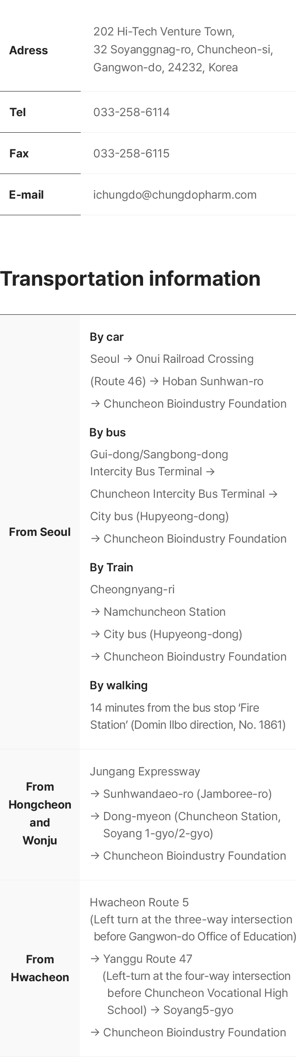This screenshot has width=296, height=1057.
Task: Click the email ichungdo@chungdopharm.com
Action: pos(175,195)
